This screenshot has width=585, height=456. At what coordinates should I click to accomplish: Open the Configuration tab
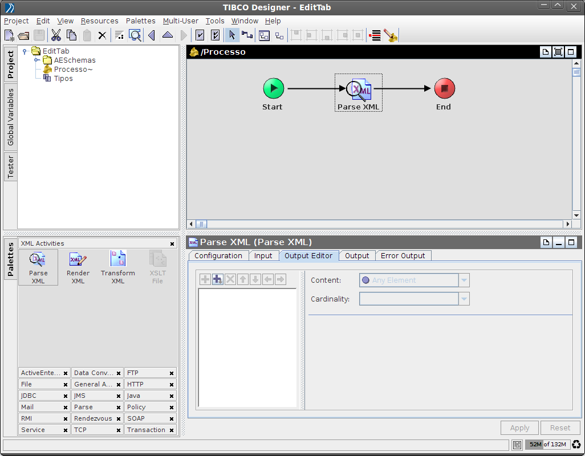218,255
